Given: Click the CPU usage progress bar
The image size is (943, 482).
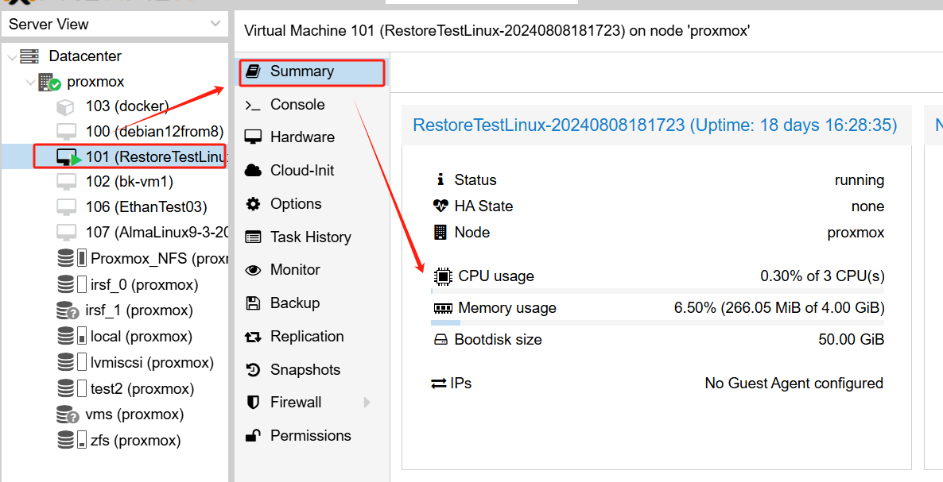Looking at the screenshot, I should (658, 291).
